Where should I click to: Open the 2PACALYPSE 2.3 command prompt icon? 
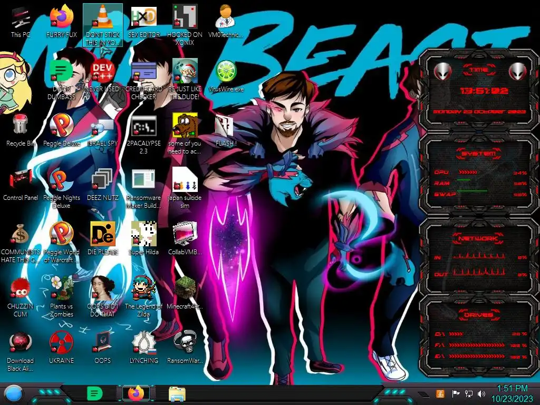[143, 134]
